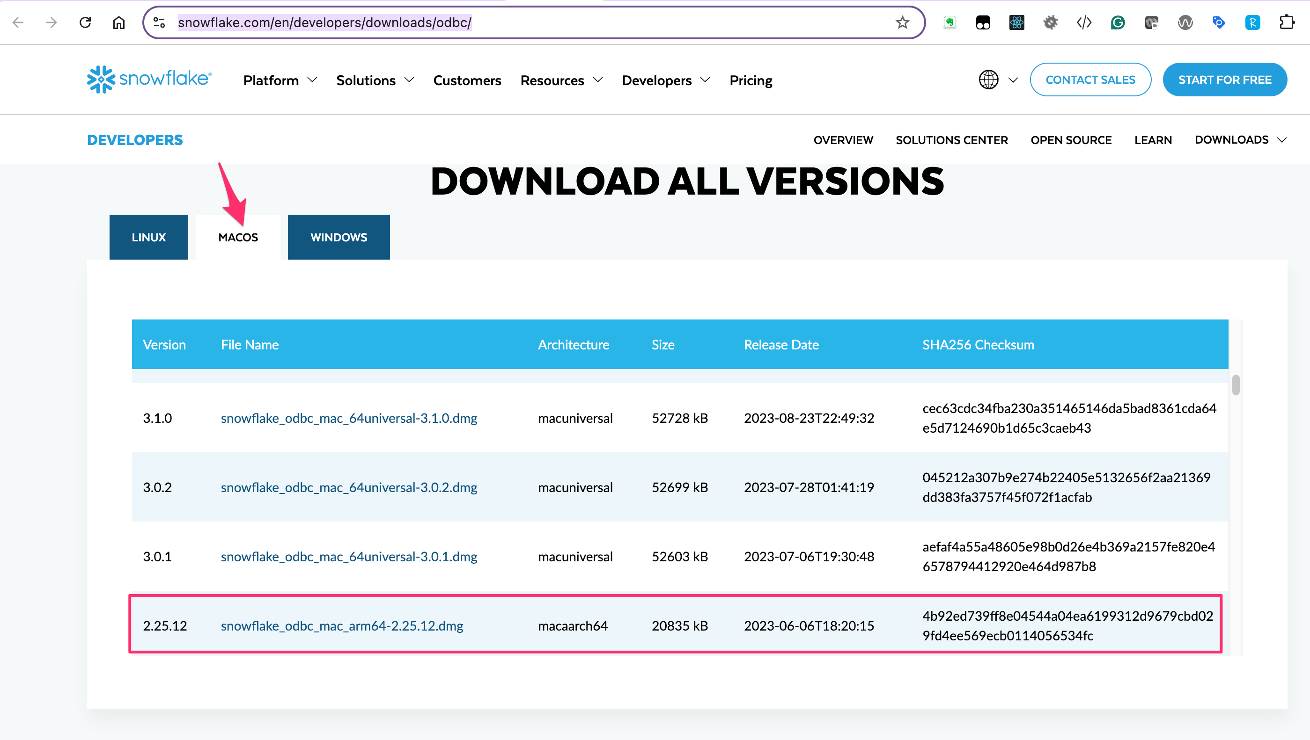The height and width of the screenshot is (740, 1310).
Task: Click version cell 3.0.1
Action: (x=157, y=556)
